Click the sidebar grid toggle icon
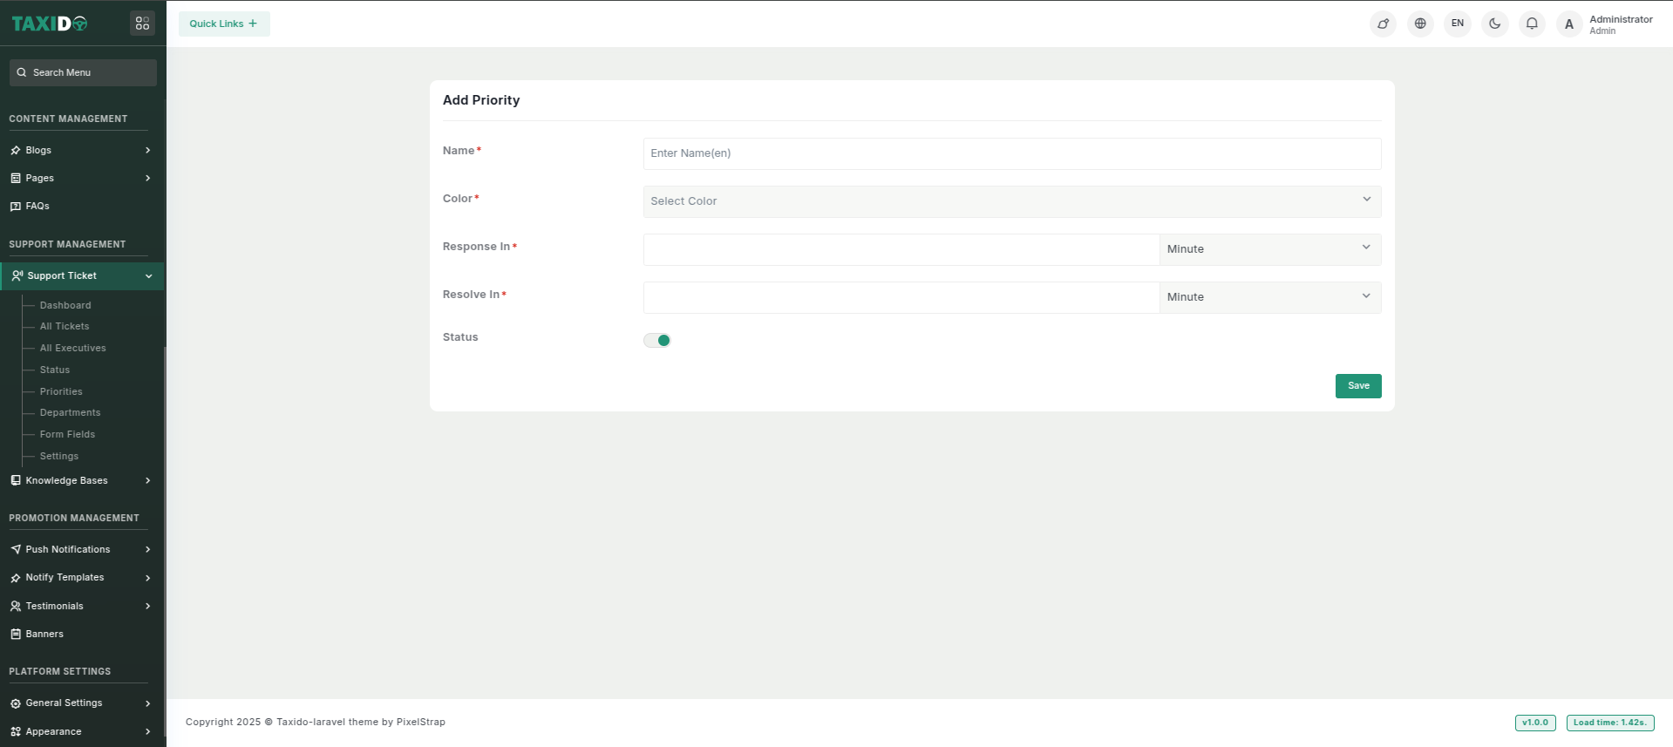 pyautogui.click(x=142, y=24)
